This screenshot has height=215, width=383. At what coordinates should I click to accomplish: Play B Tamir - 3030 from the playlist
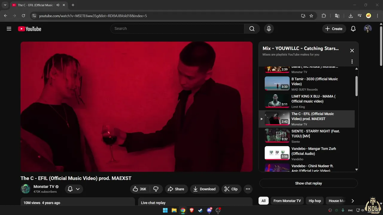(307, 84)
